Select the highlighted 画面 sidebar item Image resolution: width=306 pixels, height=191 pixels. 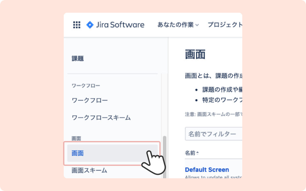[78, 153]
